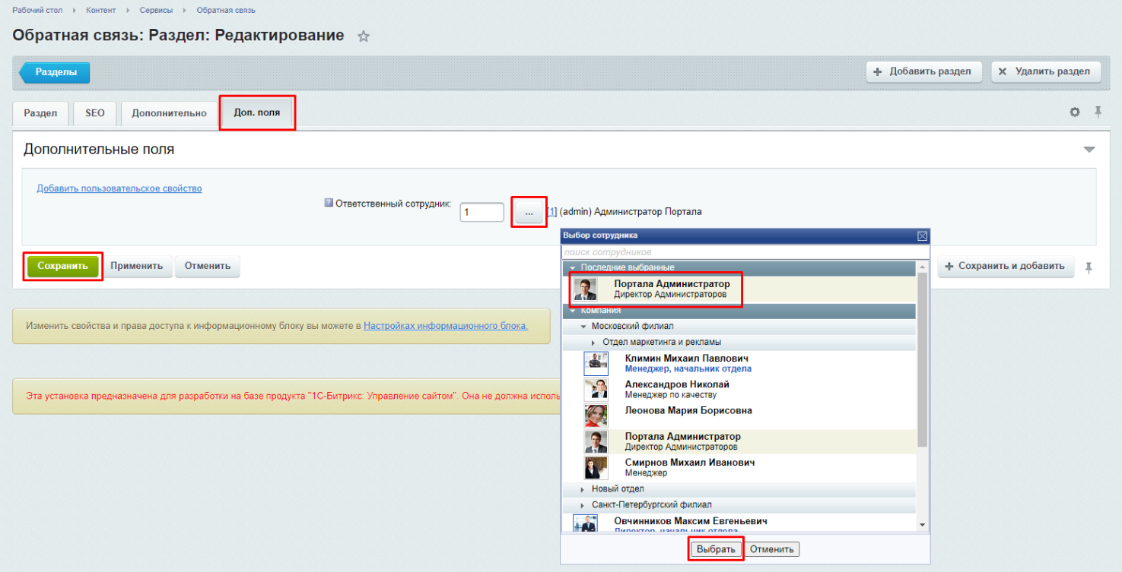The height and width of the screenshot is (572, 1122).
Task: Expand the Новый отдел department
Action: (583, 488)
